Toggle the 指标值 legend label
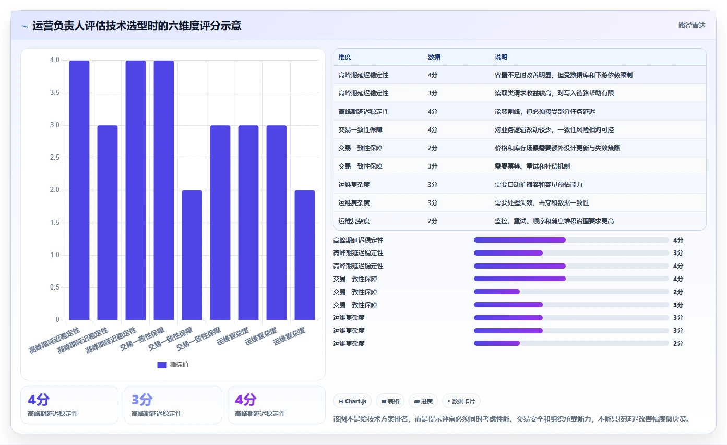This screenshot has height=445, width=727. (x=179, y=365)
